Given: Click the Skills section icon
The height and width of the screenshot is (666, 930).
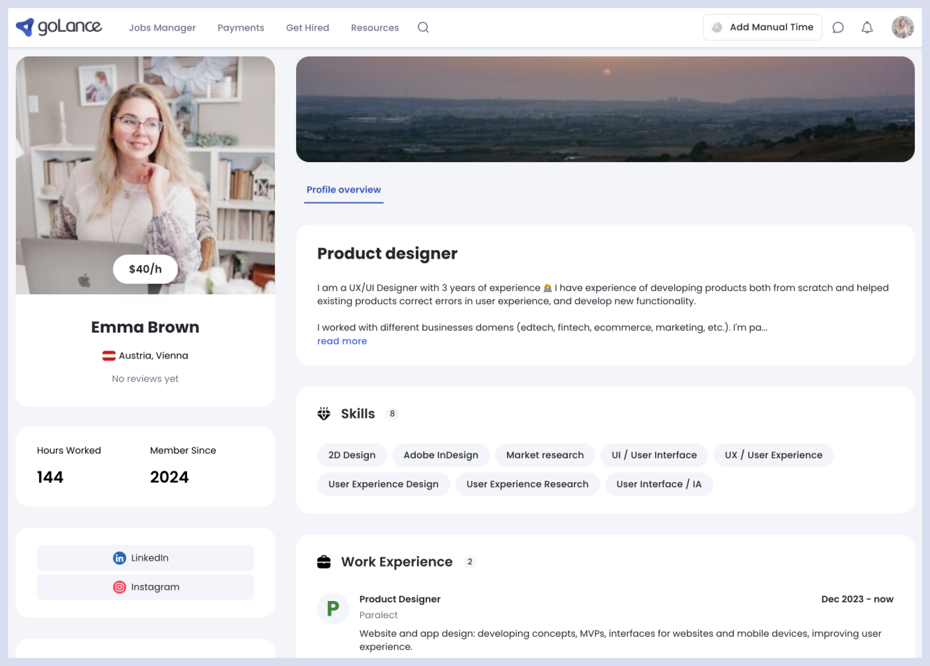Looking at the screenshot, I should 324,414.
